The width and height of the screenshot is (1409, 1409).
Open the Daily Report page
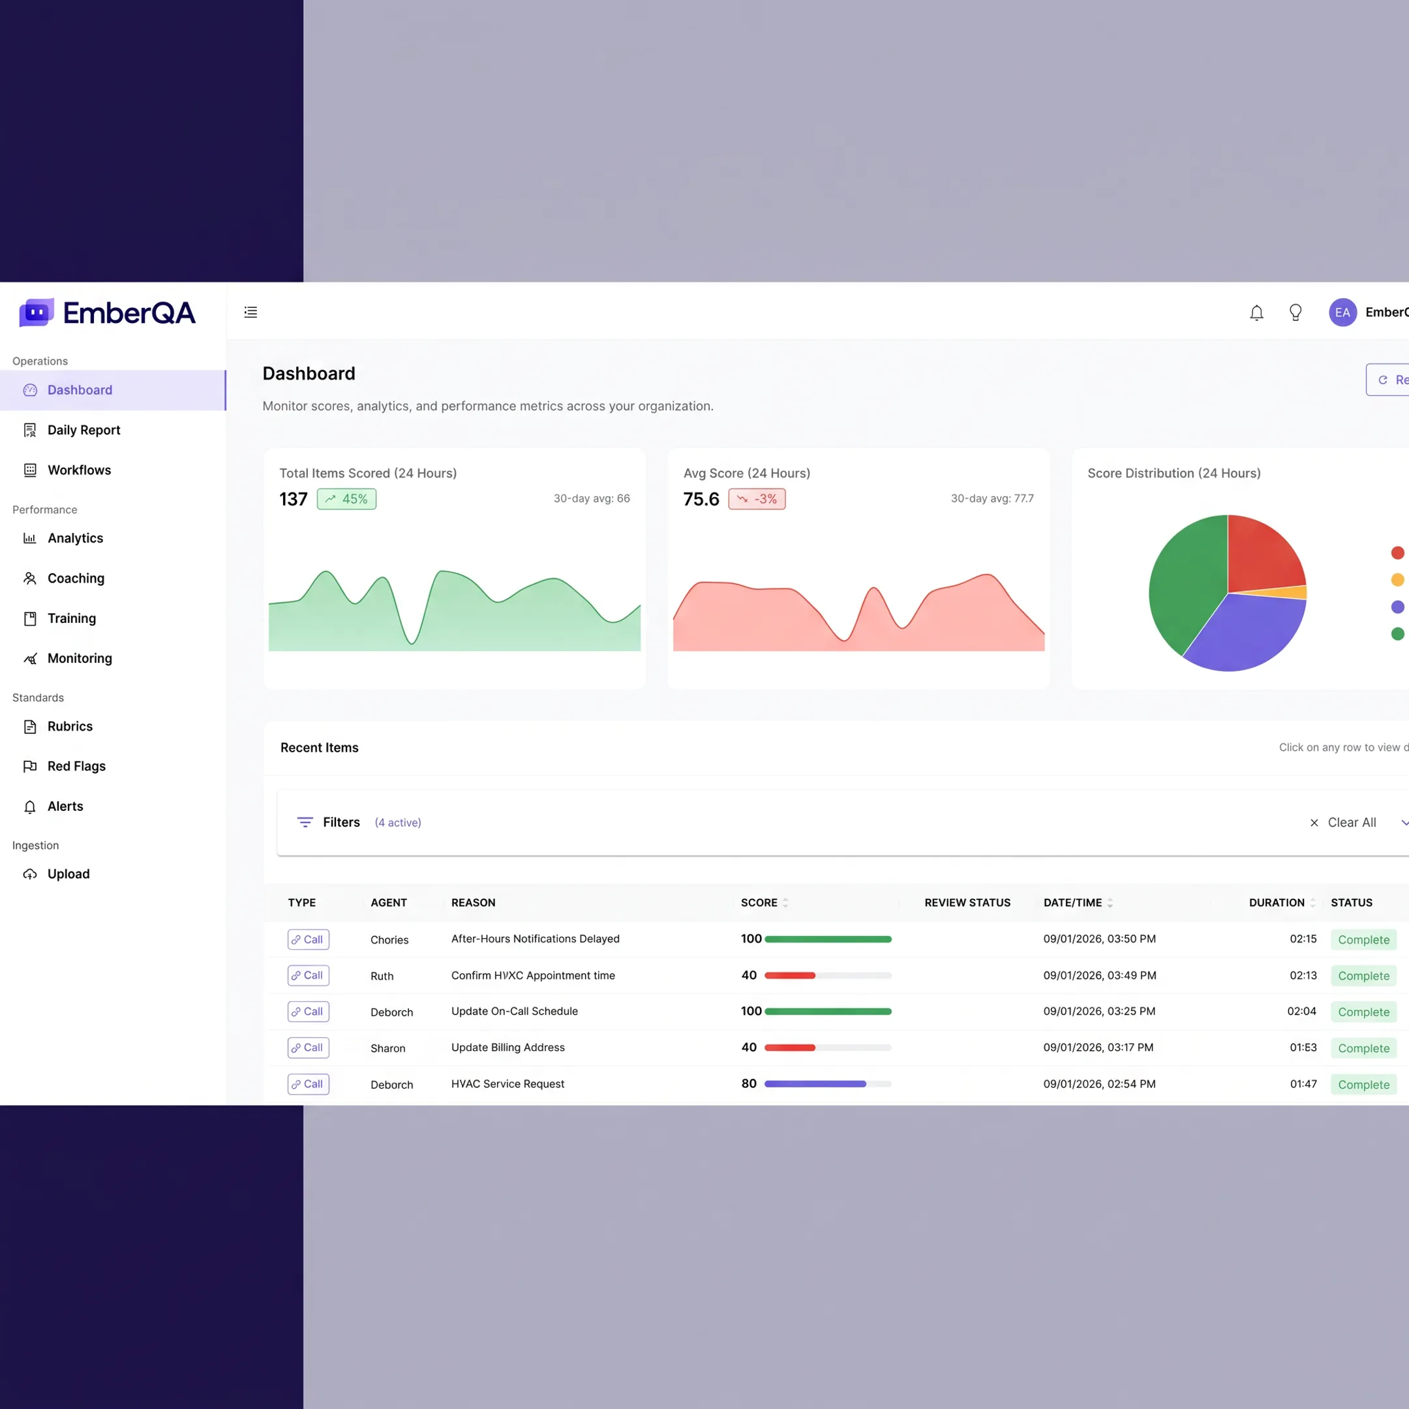113,431
